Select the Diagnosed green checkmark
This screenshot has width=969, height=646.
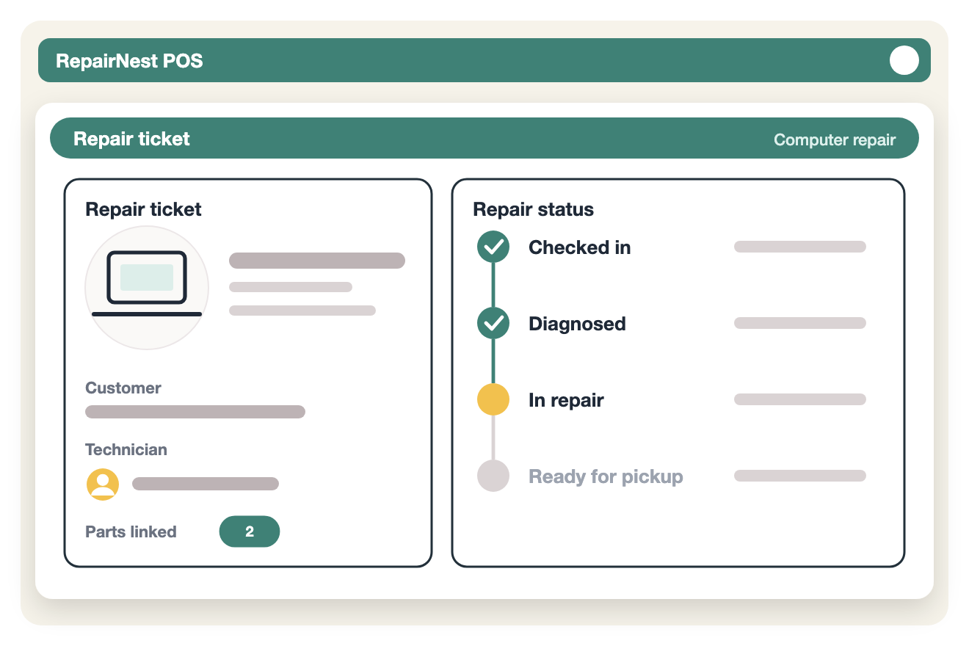tap(493, 323)
